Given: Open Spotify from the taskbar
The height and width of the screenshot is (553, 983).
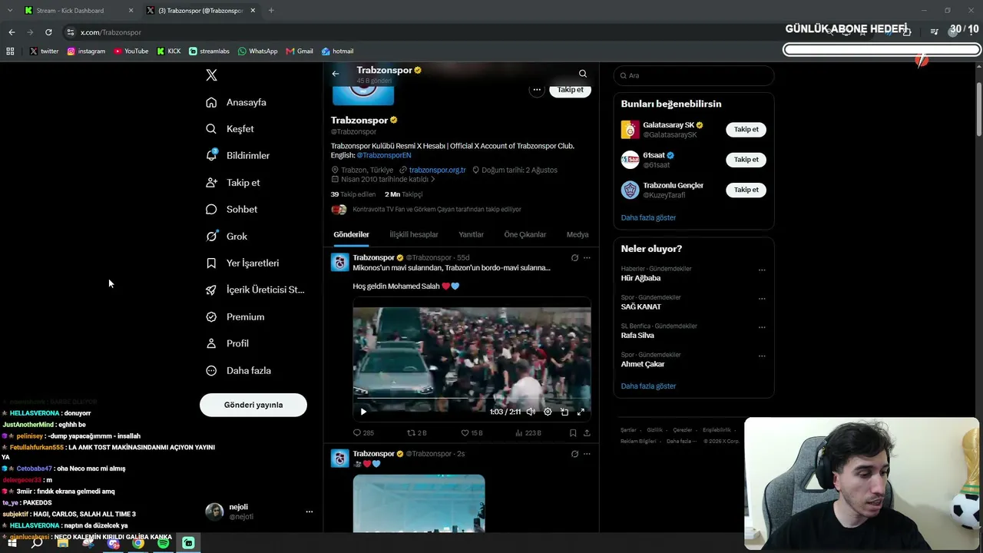Looking at the screenshot, I should pos(163,543).
